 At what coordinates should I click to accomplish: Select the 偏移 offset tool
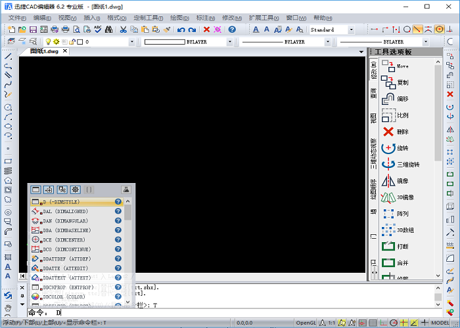pyautogui.click(x=395, y=98)
